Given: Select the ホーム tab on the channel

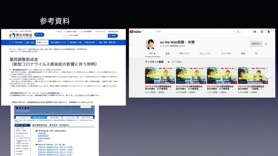Looking at the screenshot, I should click(152, 53).
